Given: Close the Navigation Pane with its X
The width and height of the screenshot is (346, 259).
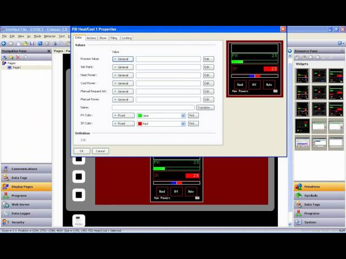Looking at the screenshot, I should pos(49,51).
